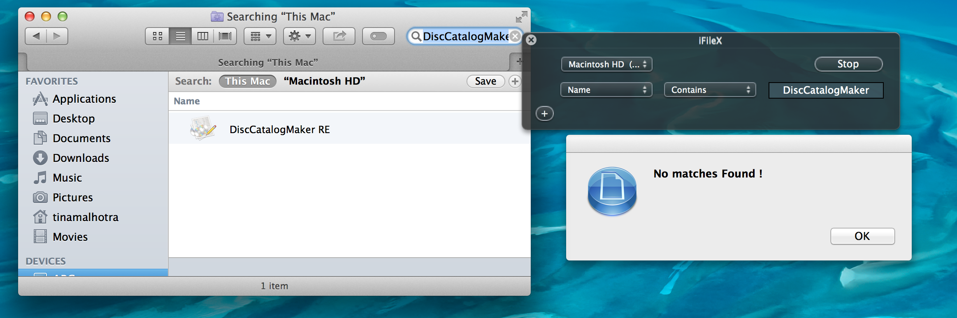Enter Finder full screen mode
957x318 pixels.
[x=521, y=17]
